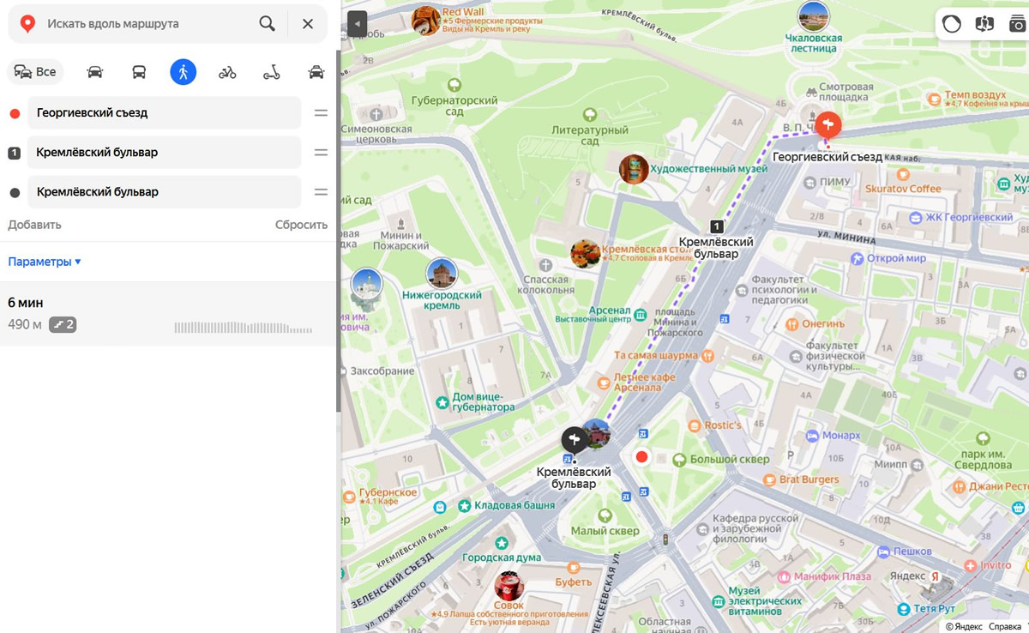Switch to public transport bus icon
The height and width of the screenshot is (633, 1029).
[x=139, y=72]
